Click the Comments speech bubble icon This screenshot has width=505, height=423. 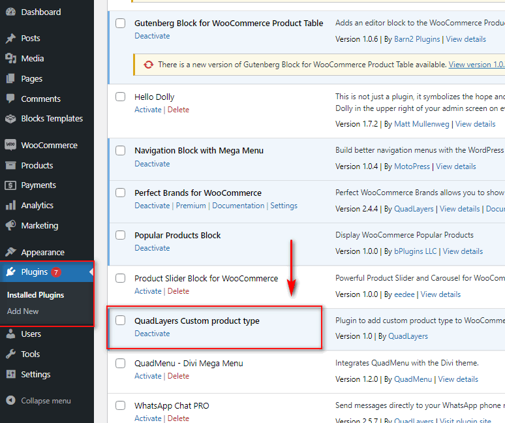pos(10,99)
